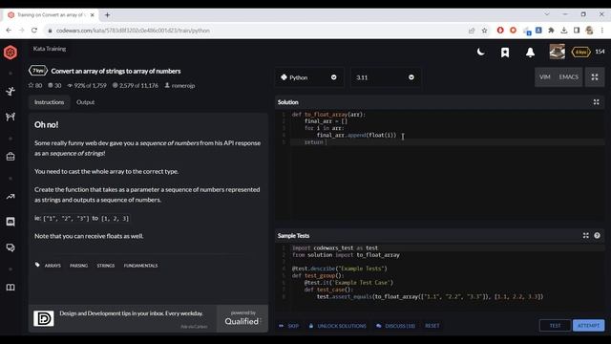The image size is (611, 344).
Task: Open the DISCUSS link
Action: (x=396, y=326)
